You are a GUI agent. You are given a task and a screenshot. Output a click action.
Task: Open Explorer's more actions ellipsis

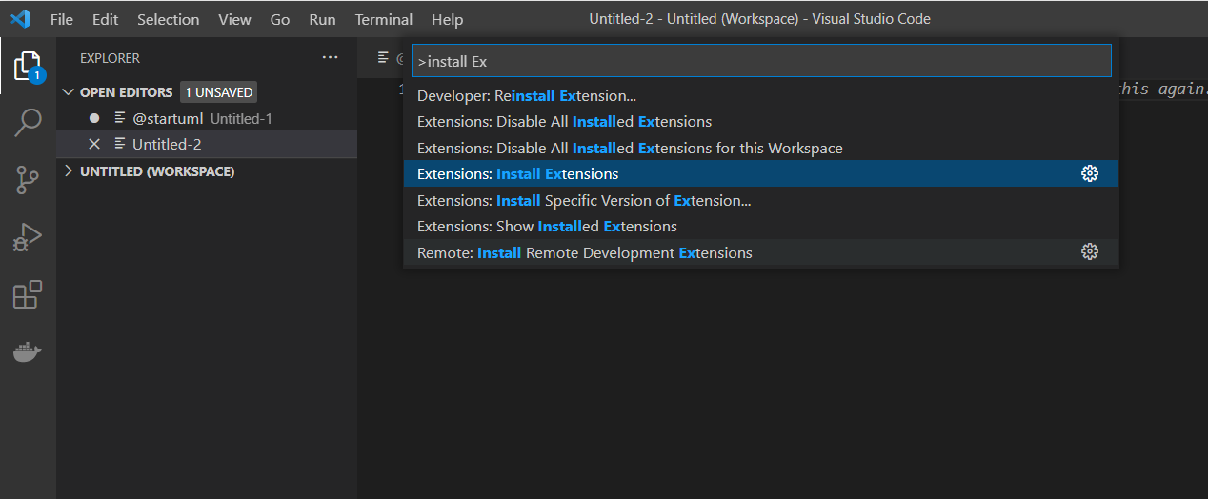tap(330, 58)
